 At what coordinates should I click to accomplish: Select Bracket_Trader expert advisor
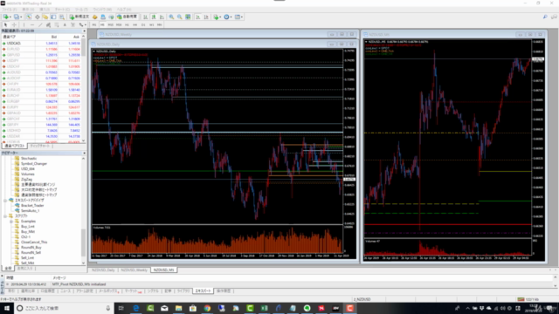coord(32,206)
